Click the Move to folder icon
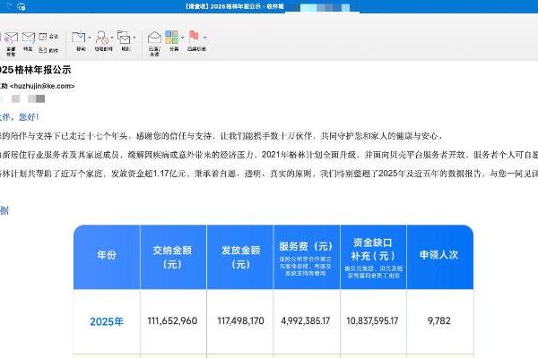 pyautogui.click(x=79, y=37)
